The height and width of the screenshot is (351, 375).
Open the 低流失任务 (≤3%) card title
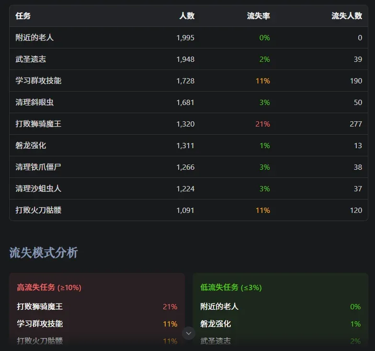pos(231,287)
